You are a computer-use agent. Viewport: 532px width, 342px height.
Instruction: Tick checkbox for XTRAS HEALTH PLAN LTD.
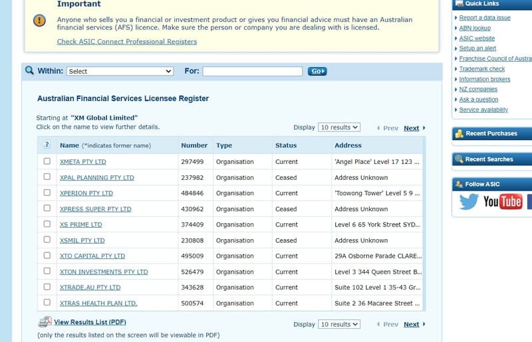click(47, 302)
